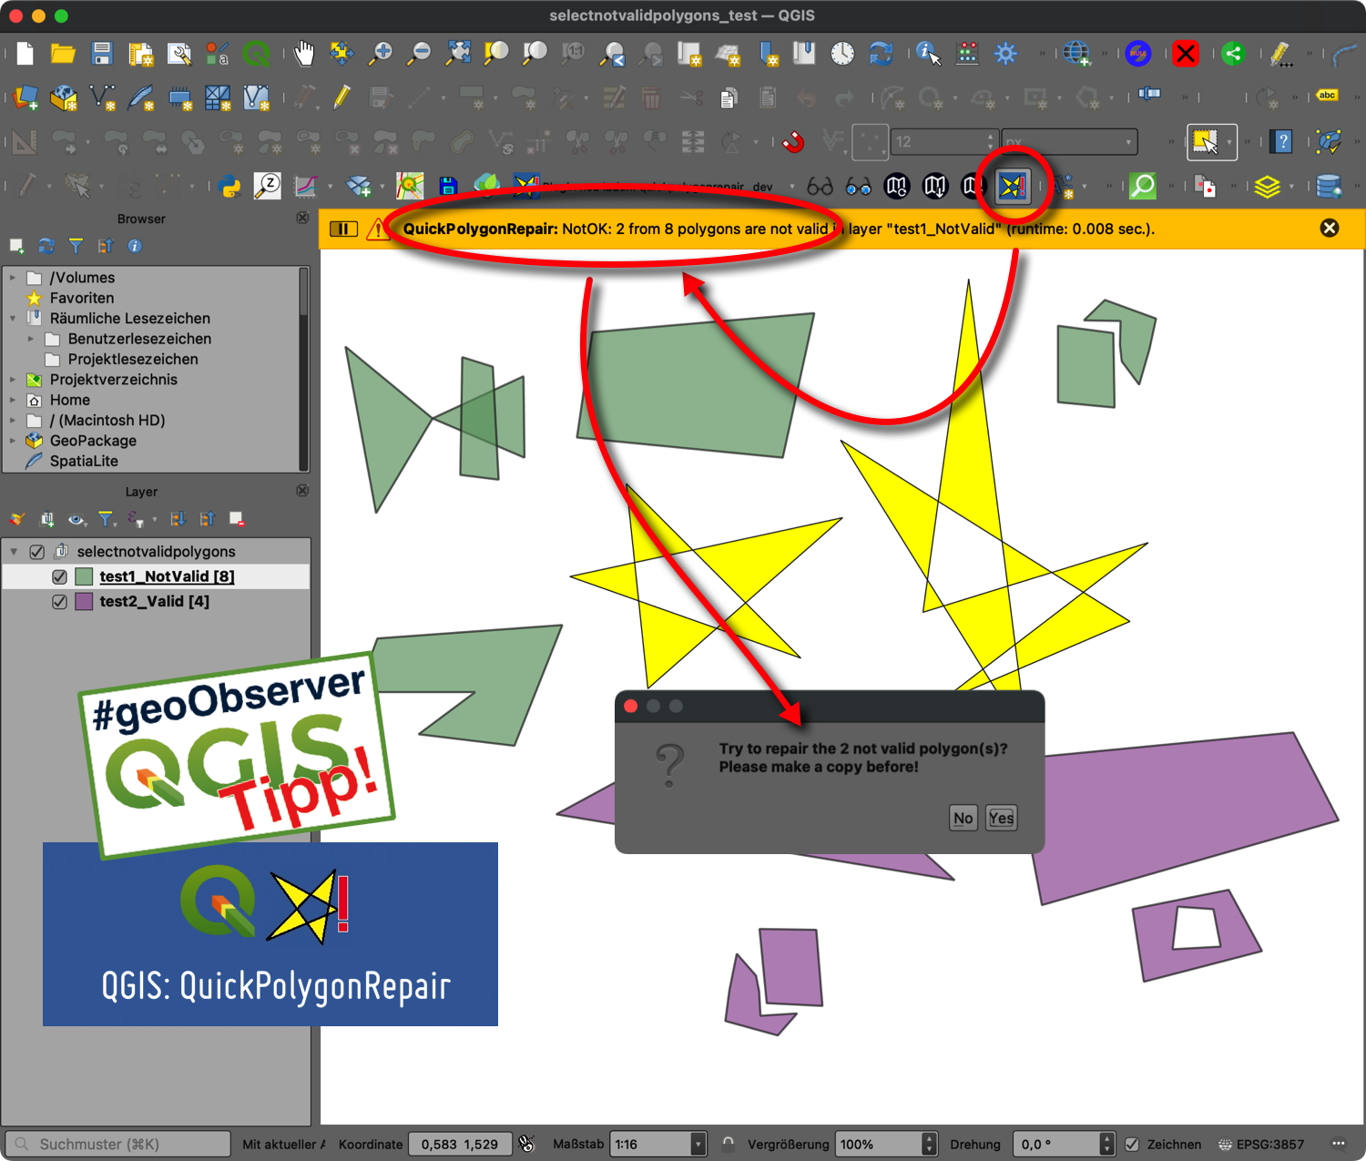Click the message bar pause button
This screenshot has width=1366, height=1161.
pos(342,229)
